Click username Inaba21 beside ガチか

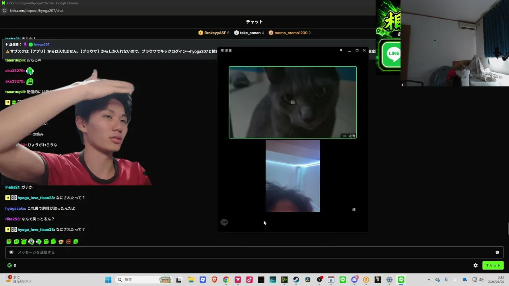point(12,187)
